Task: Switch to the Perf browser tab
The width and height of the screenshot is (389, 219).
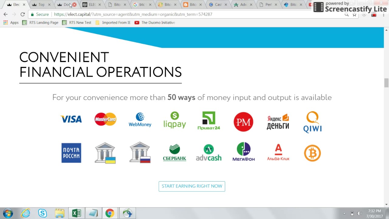Action: coord(268,5)
